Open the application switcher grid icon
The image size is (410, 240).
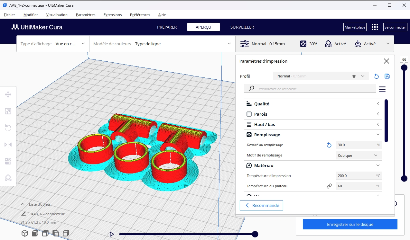[375, 27]
